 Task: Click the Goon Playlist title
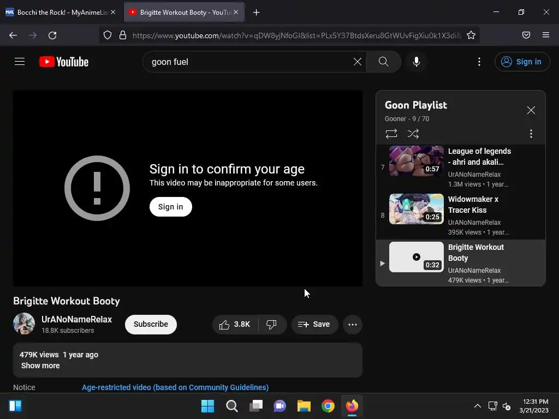415,105
